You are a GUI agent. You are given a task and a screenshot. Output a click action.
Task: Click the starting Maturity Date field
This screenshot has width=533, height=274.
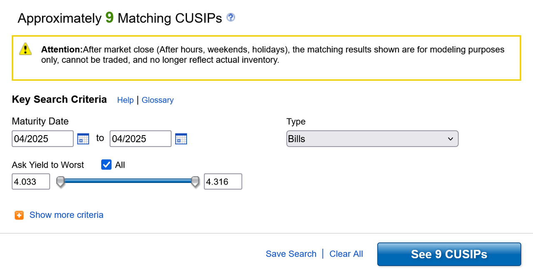coord(42,139)
